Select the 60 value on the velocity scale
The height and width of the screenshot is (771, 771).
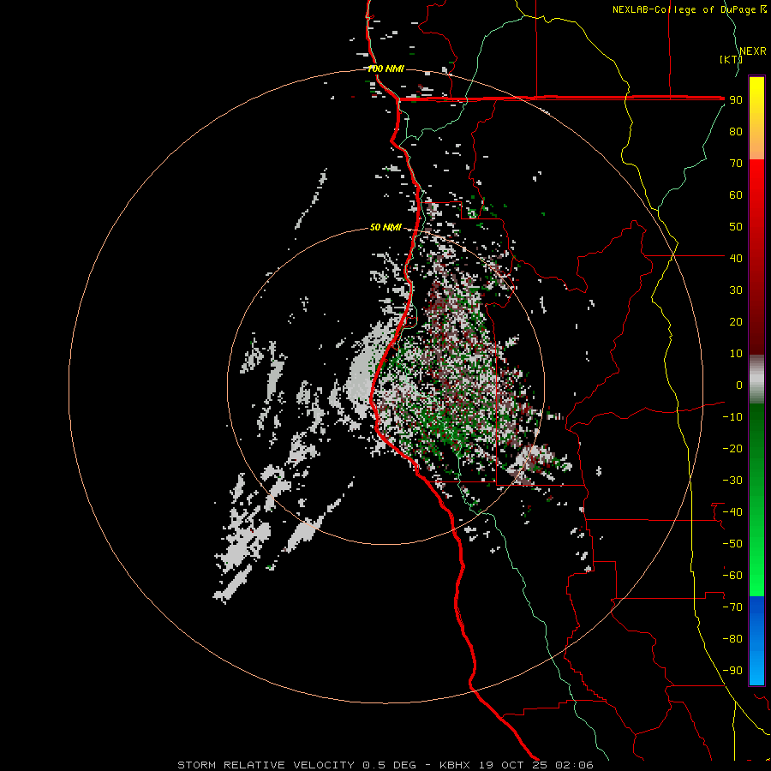[736, 194]
